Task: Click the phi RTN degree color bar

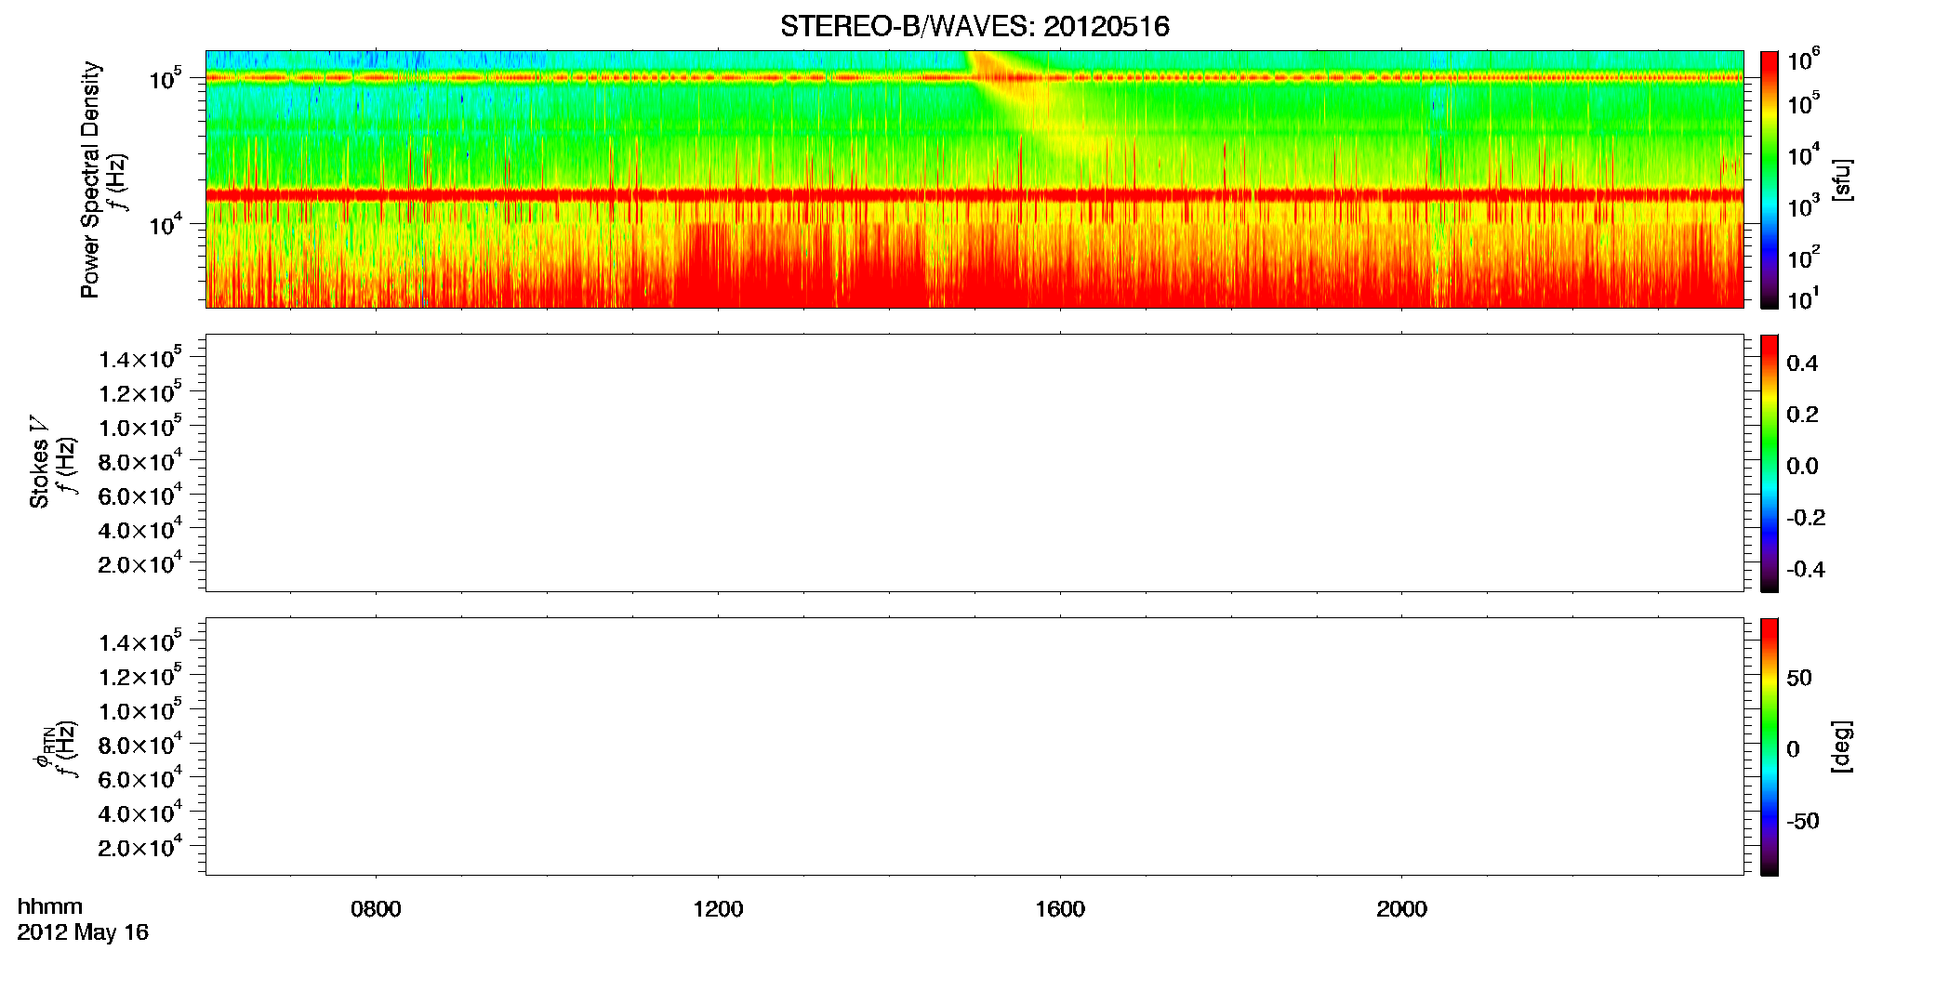Action: 1770,746
